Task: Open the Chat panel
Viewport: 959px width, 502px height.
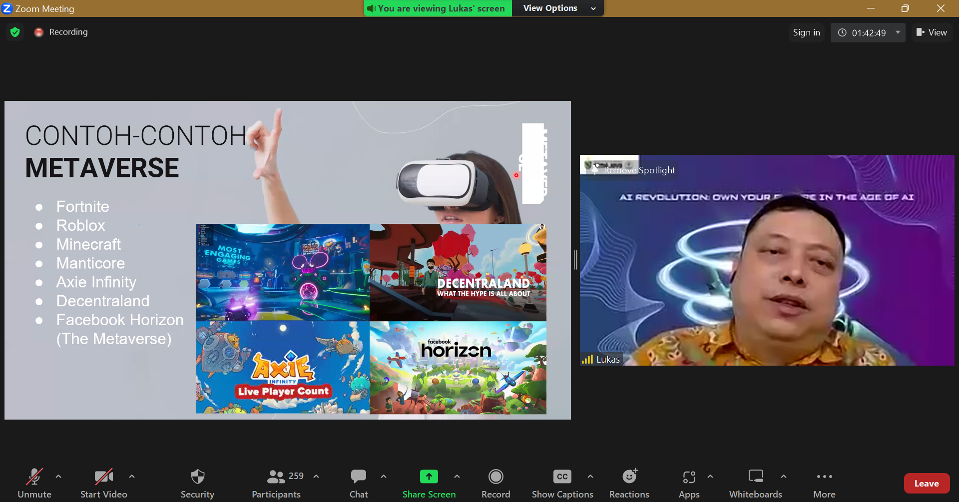Action: (x=358, y=483)
